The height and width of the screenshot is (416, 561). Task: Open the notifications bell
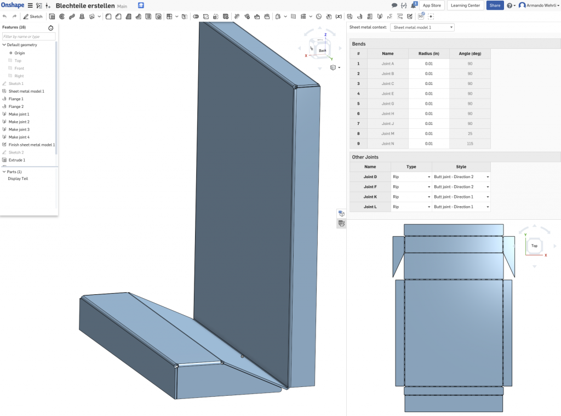[414, 5]
